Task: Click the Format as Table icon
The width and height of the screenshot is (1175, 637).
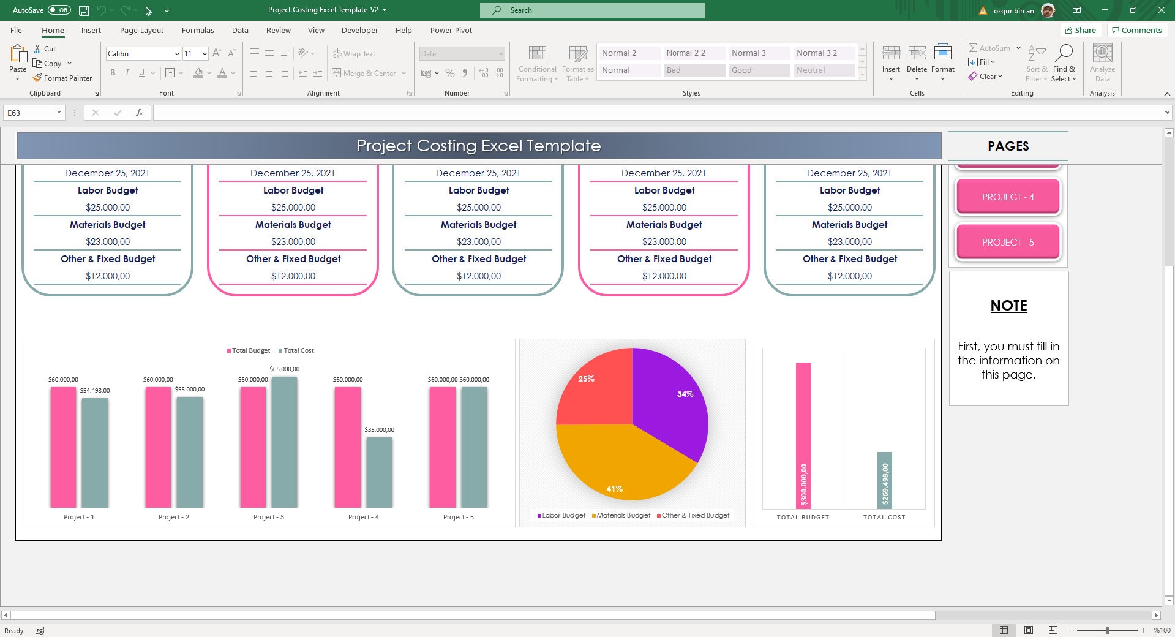Action: [x=577, y=53]
